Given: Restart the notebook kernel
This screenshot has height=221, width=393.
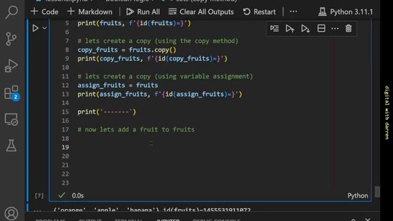Looking at the screenshot, I should pos(259,12).
